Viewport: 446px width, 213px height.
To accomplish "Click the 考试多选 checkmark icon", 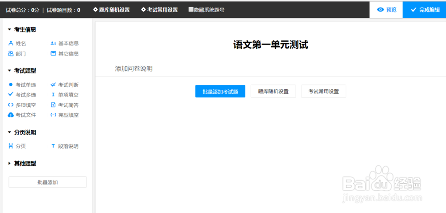I will point(11,94).
